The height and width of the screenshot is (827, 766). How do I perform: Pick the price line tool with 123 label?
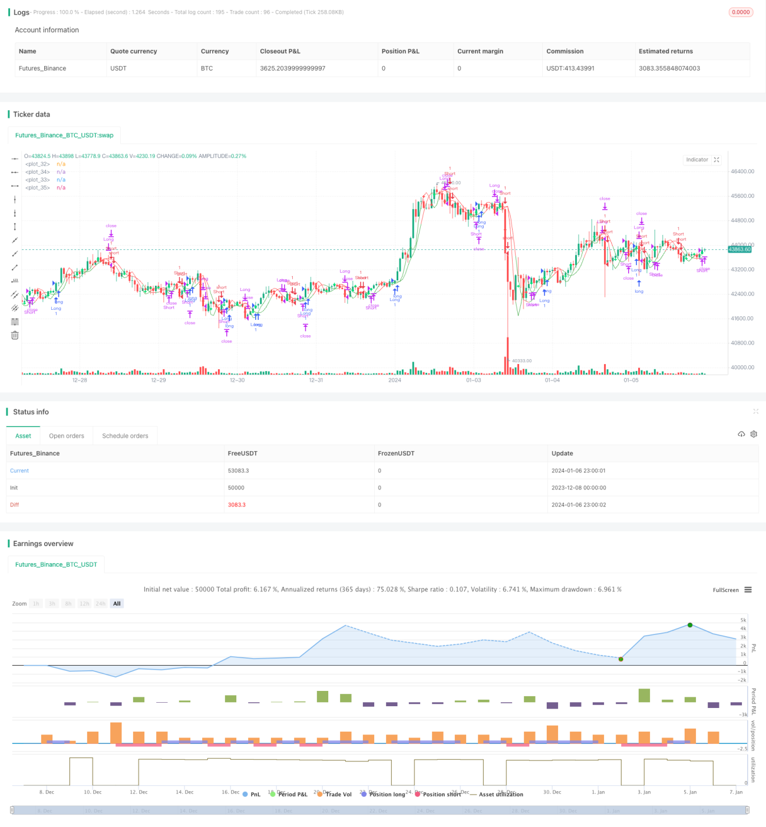tap(15, 281)
